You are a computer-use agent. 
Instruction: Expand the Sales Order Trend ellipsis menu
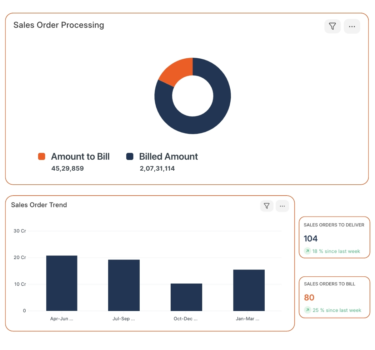coord(282,206)
